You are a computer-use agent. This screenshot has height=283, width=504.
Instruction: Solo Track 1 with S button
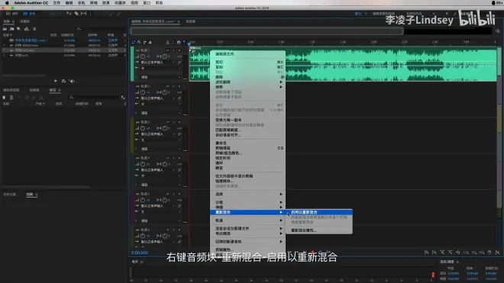173,50
